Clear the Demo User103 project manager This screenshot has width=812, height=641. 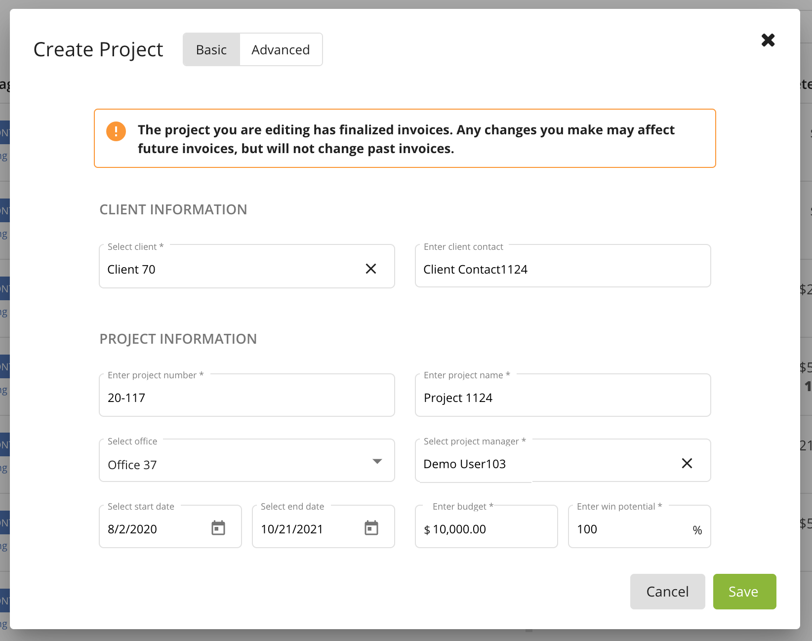point(687,463)
